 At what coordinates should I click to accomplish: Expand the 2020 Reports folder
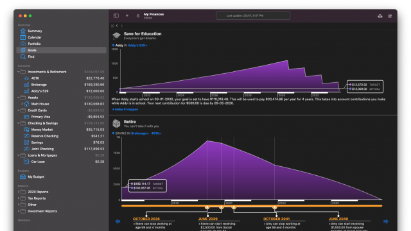pyautogui.click(x=19, y=192)
